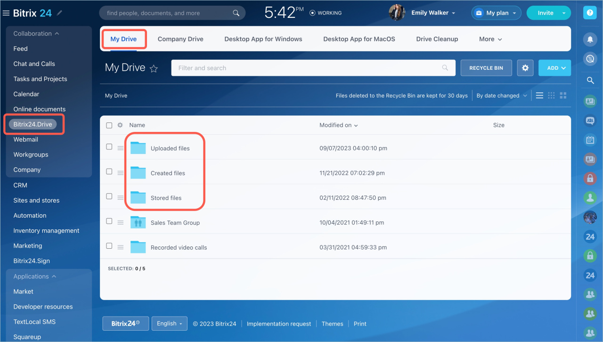
Task: Collapse the Applications section
Action: tap(34, 277)
